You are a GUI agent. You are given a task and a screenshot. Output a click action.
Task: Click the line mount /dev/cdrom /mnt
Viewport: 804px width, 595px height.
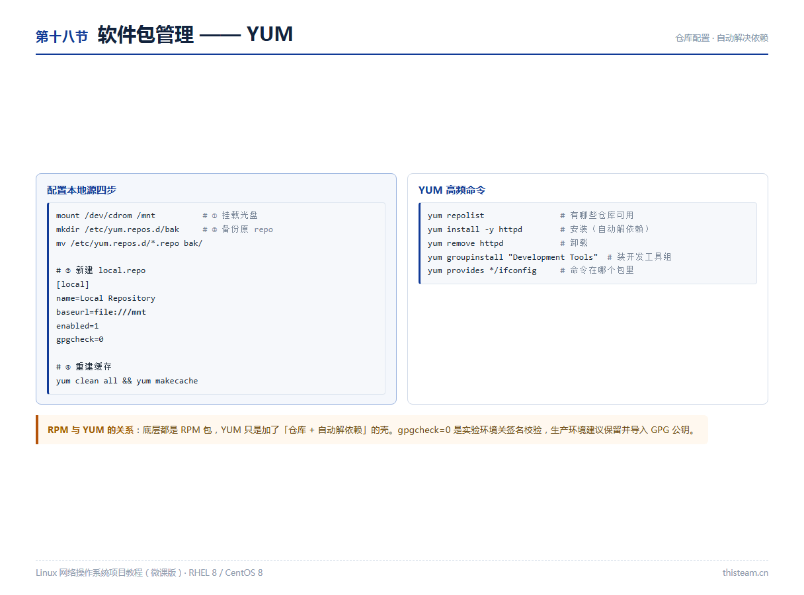(x=106, y=216)
